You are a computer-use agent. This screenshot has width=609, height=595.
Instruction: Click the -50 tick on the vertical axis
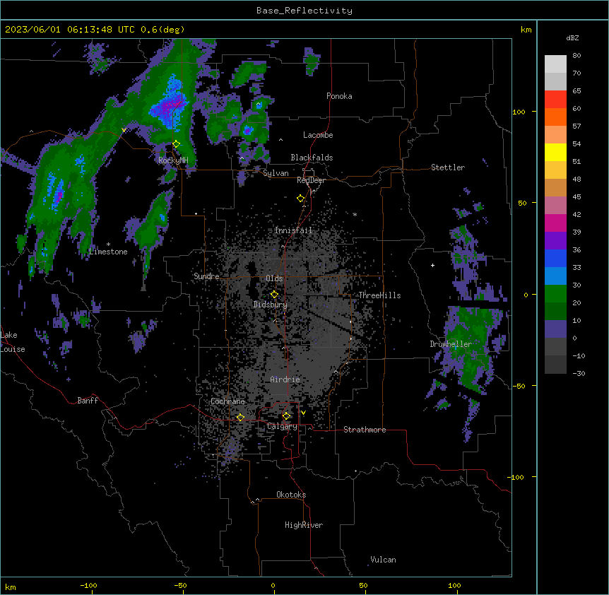[x=519, y=386]
